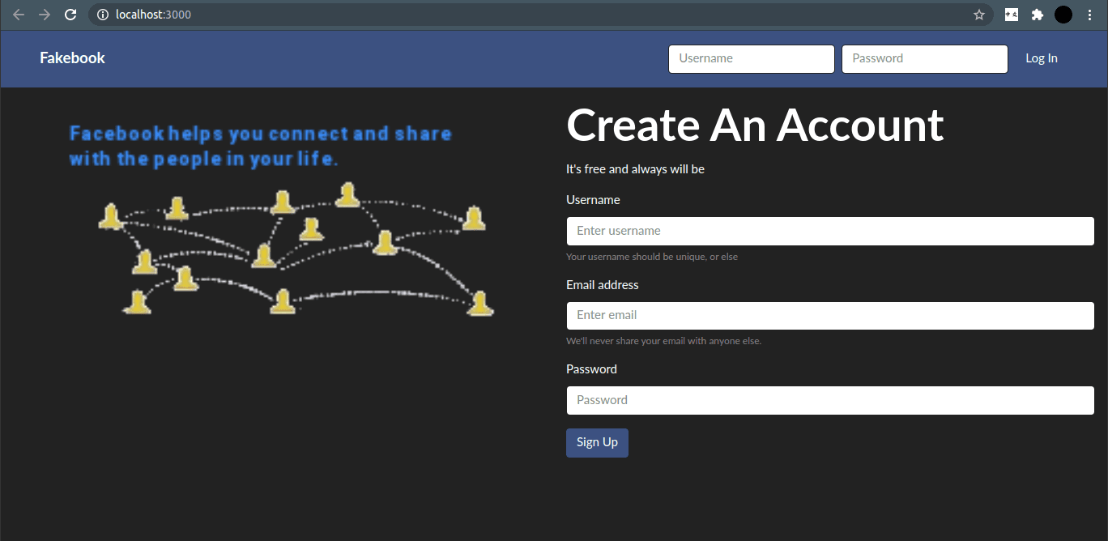Go back using the browser back arrow

point(19,15)
